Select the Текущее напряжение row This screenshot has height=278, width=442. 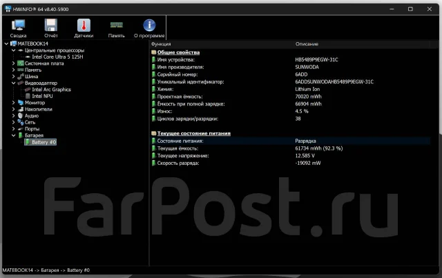pyautogui.click(x=290, y=156)
